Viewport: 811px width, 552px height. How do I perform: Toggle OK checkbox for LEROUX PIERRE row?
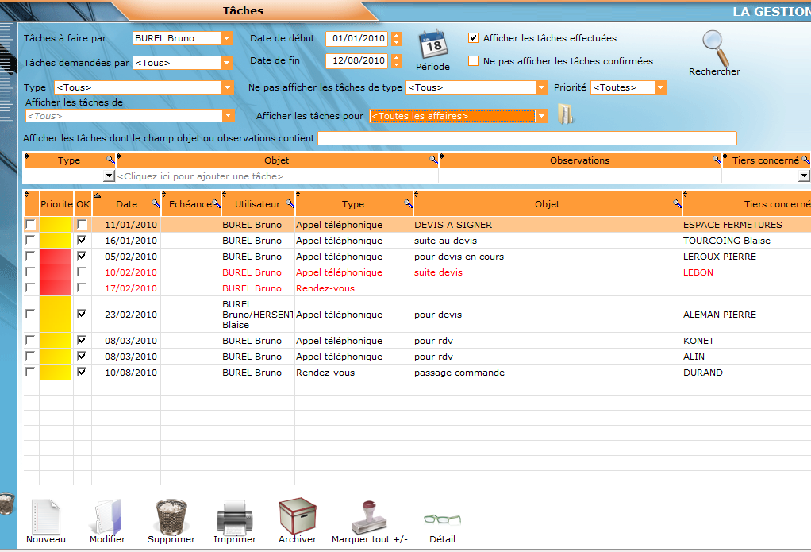[x=83, y=256]
